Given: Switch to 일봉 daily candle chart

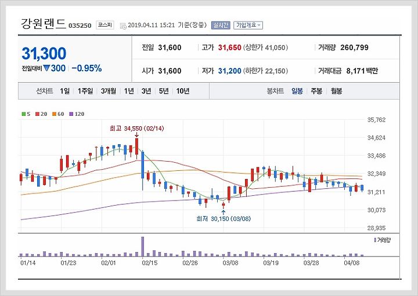Looking at the screenshot, I should pyautogui.click(x=297, y=91).
